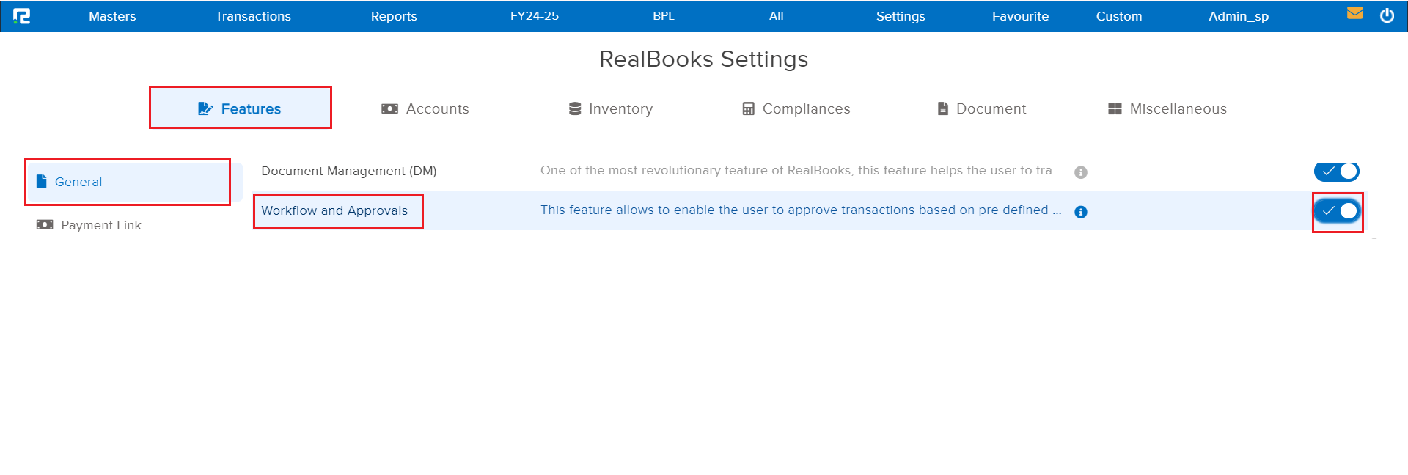
Task: Click the RealBooks logo icon
Action: click(22, 16)
